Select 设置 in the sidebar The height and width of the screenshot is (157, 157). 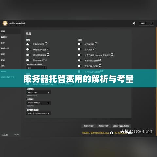tap(10, 31)
